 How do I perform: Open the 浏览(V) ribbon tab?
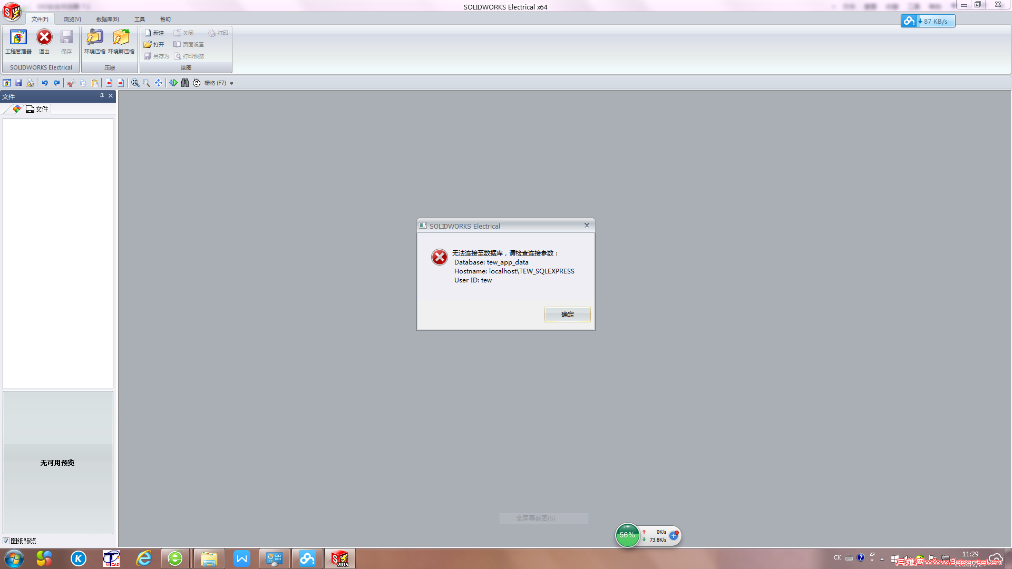[72, 19]
